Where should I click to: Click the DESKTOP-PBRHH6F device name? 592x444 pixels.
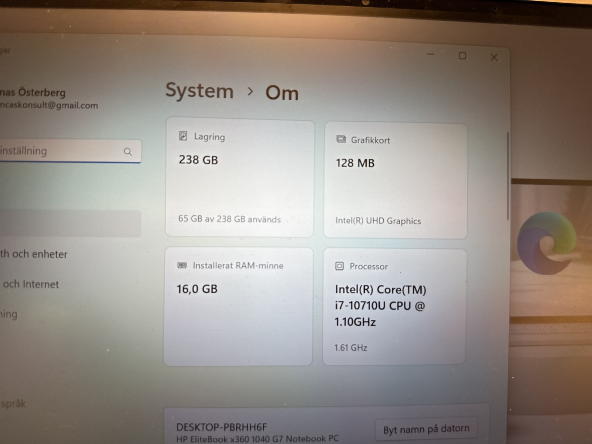[x=222, y=427]
